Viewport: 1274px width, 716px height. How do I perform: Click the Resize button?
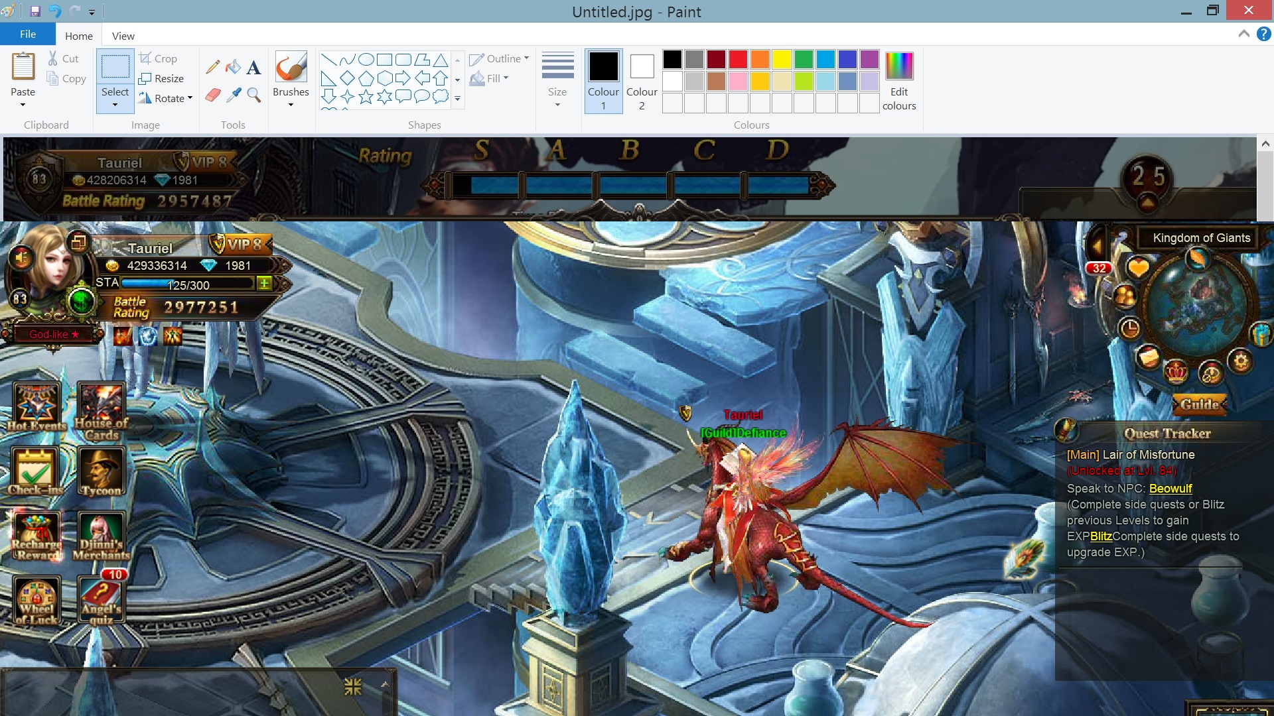point(161,78)
